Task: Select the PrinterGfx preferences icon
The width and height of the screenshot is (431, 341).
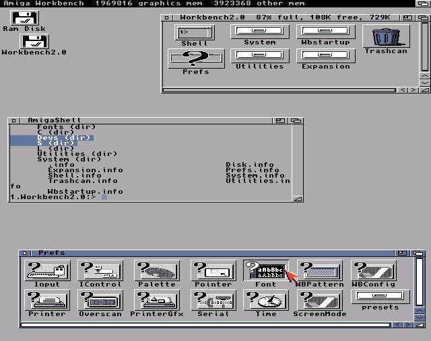Action: pos(157,300)
